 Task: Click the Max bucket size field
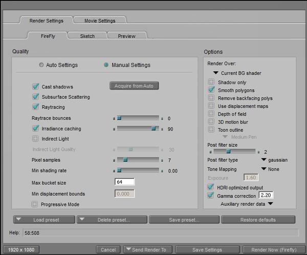(125, 182)
